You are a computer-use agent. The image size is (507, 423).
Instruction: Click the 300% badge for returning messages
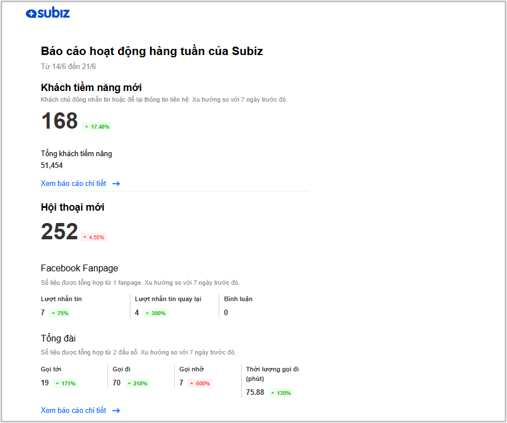(155, 313)
